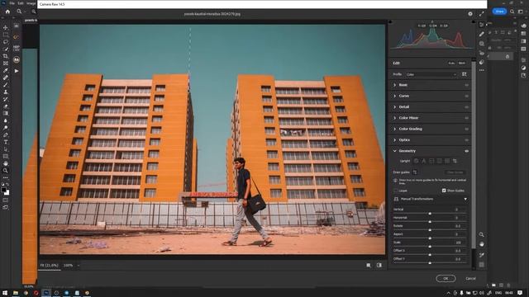Toggle visibility of Curve panel edits

[466, 96]
